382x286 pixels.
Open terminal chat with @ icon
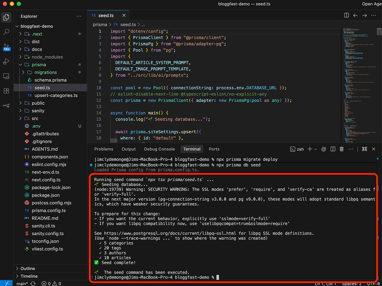[324, 149]
